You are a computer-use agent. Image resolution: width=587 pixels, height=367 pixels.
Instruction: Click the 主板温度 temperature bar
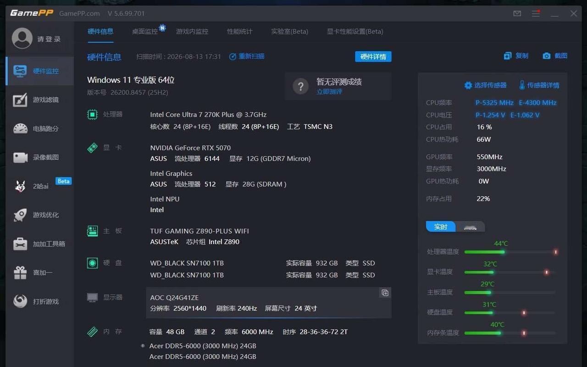tap(510, 292)
